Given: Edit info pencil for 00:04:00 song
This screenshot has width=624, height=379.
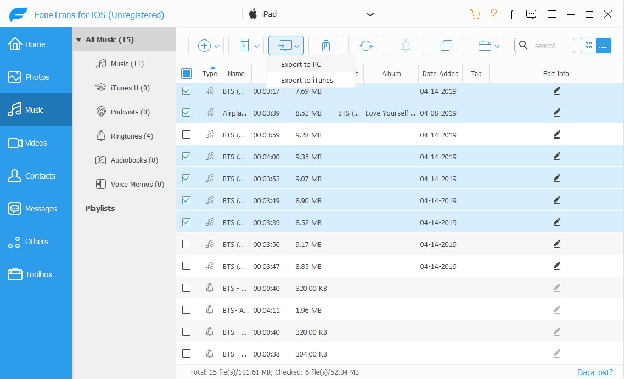Looking at the screenshot, I should pyautogui.click(x=556, y=157).
